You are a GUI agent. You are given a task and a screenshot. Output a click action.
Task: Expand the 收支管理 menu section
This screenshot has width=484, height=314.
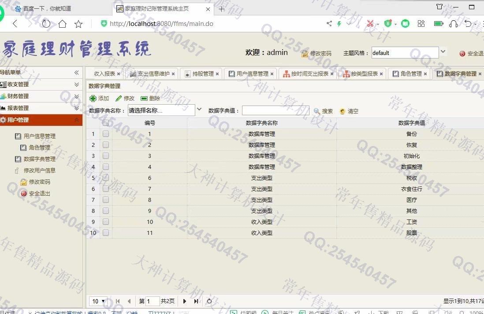77,84
